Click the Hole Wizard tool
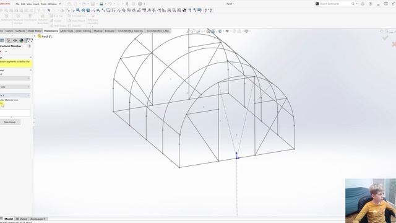 click(x=76, y=20)
